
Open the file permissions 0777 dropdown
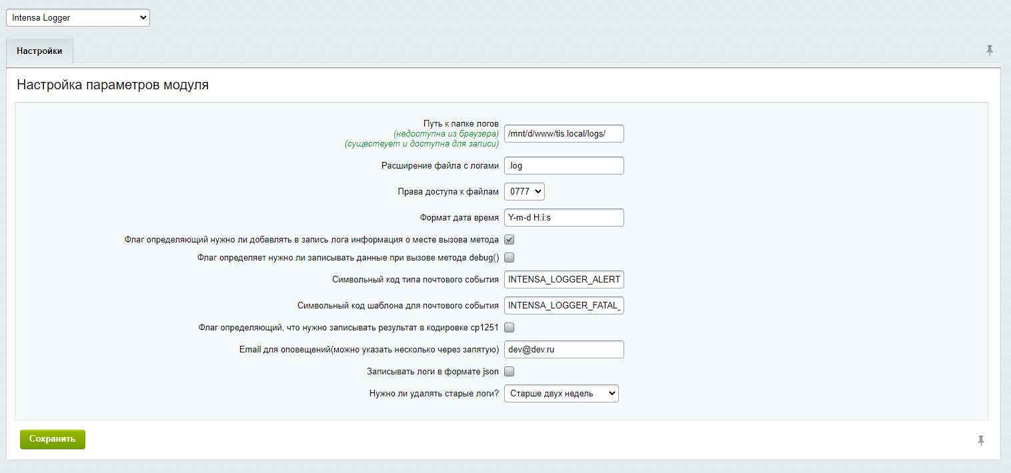click(524, 192)
